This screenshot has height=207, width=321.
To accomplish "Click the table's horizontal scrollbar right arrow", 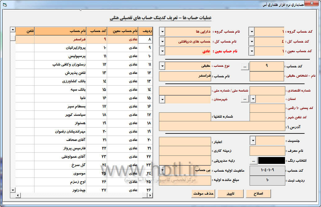I will pos(150,196).
